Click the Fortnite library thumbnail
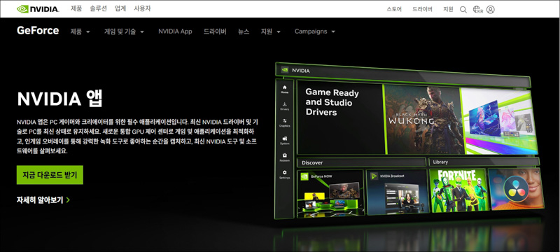The image size is (560, 252). (x=458, y=190)
